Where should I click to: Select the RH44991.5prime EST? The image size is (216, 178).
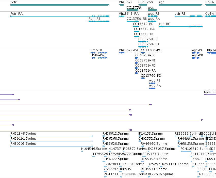179,141
